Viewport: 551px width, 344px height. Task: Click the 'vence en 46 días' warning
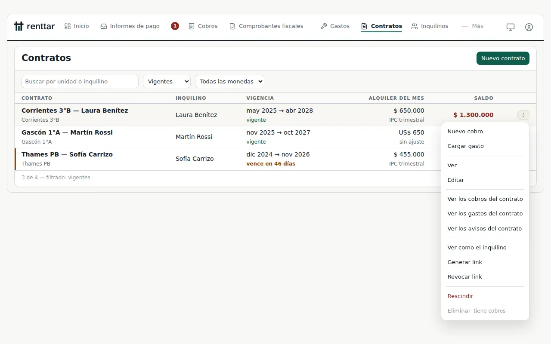tap(271, 164)
